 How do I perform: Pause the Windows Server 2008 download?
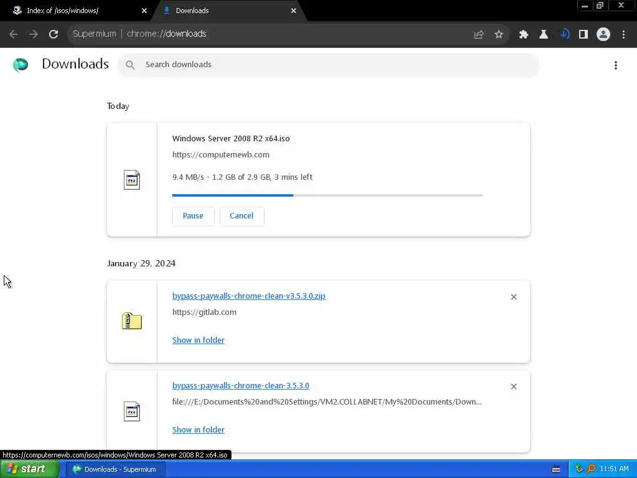click(193, 216)
